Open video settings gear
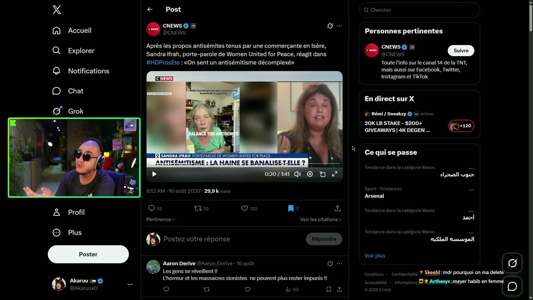Image resolution: width=533 pixels, height=300 pixels. [x=310, y=174]
